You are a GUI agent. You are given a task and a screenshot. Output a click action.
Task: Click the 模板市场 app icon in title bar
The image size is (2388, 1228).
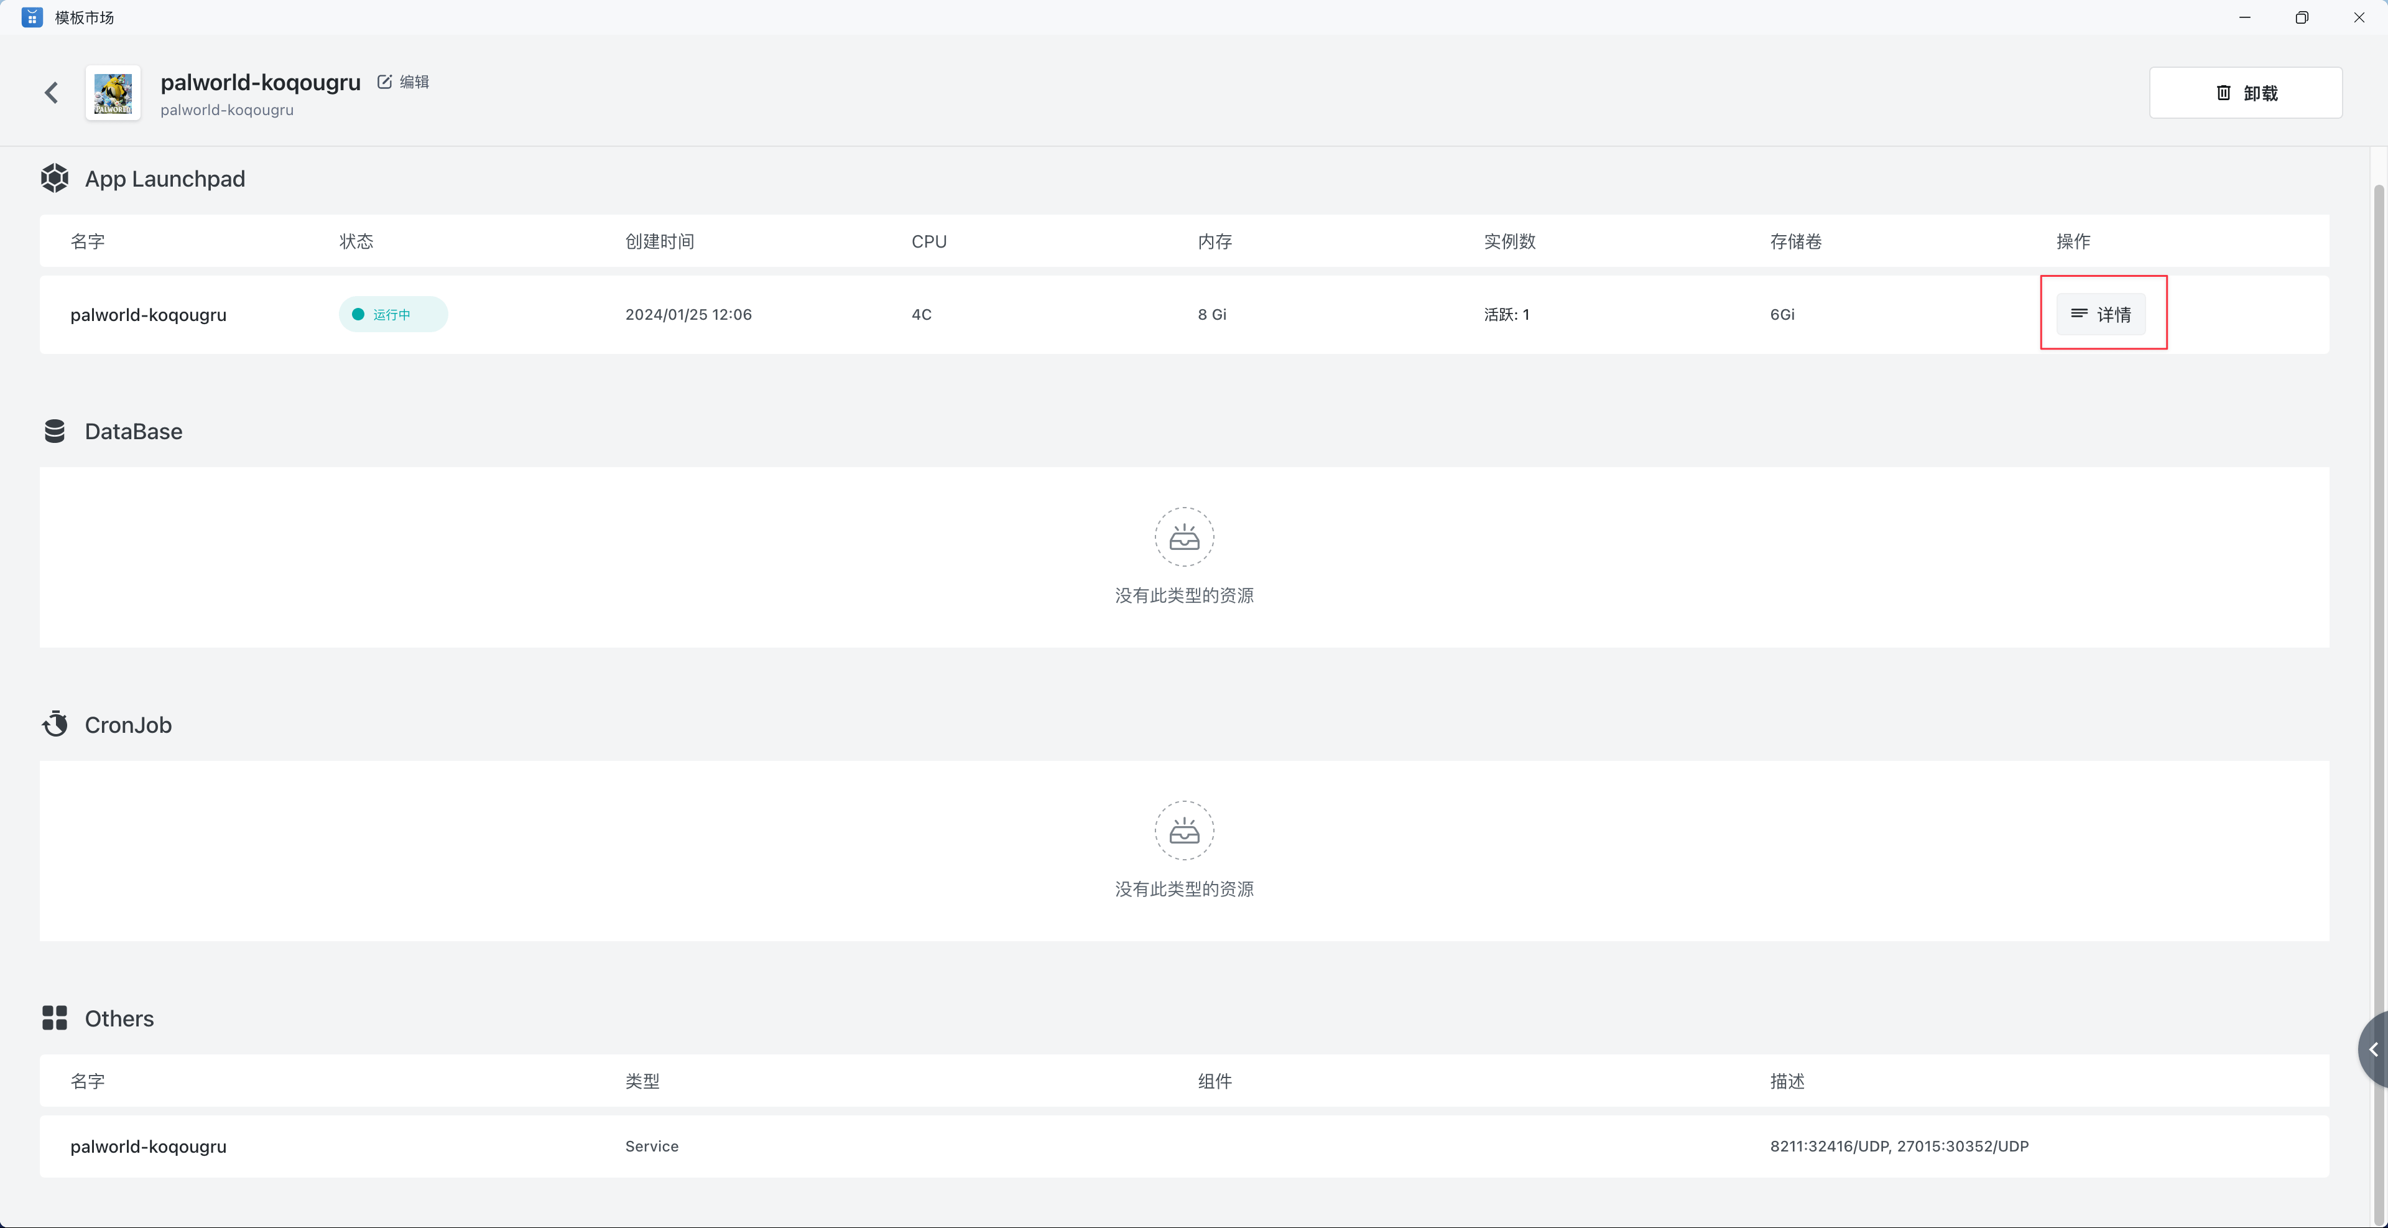[x=32, y=17]
